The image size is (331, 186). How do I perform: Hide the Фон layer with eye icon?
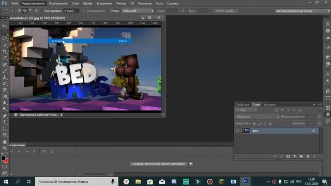237,131
